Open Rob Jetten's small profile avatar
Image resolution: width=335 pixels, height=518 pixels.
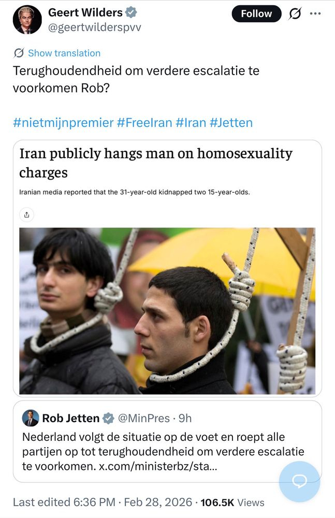[x=31, y=418]
